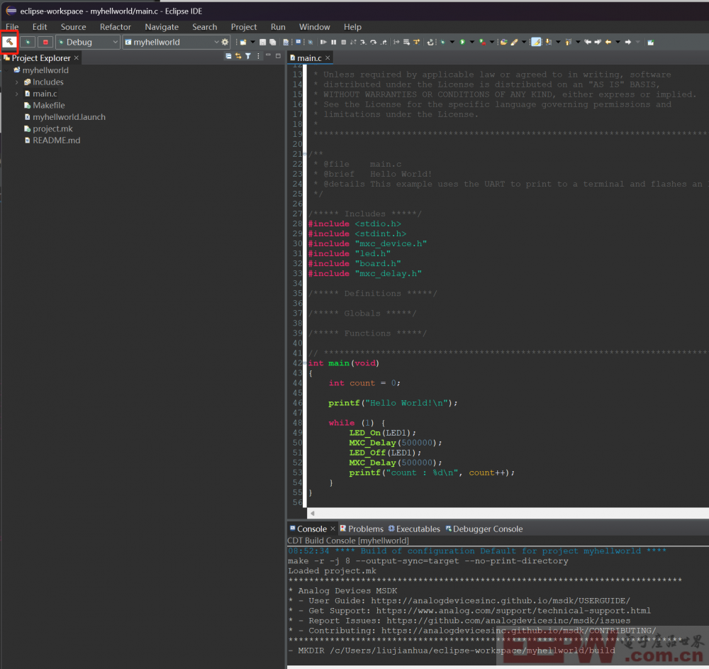Click the Suspend (pause) debug icon
Screen dimensions: 709x669
click(334, 42)
